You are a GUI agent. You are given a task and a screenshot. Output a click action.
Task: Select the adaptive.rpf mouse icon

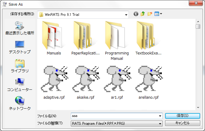pos(54,79)
